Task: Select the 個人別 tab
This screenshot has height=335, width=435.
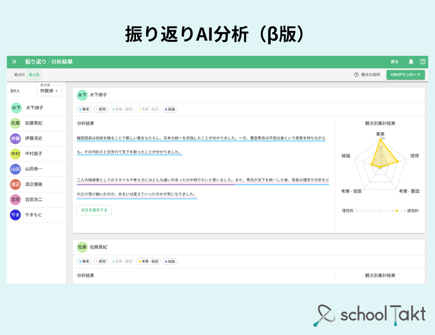Action: pos(34,74)
